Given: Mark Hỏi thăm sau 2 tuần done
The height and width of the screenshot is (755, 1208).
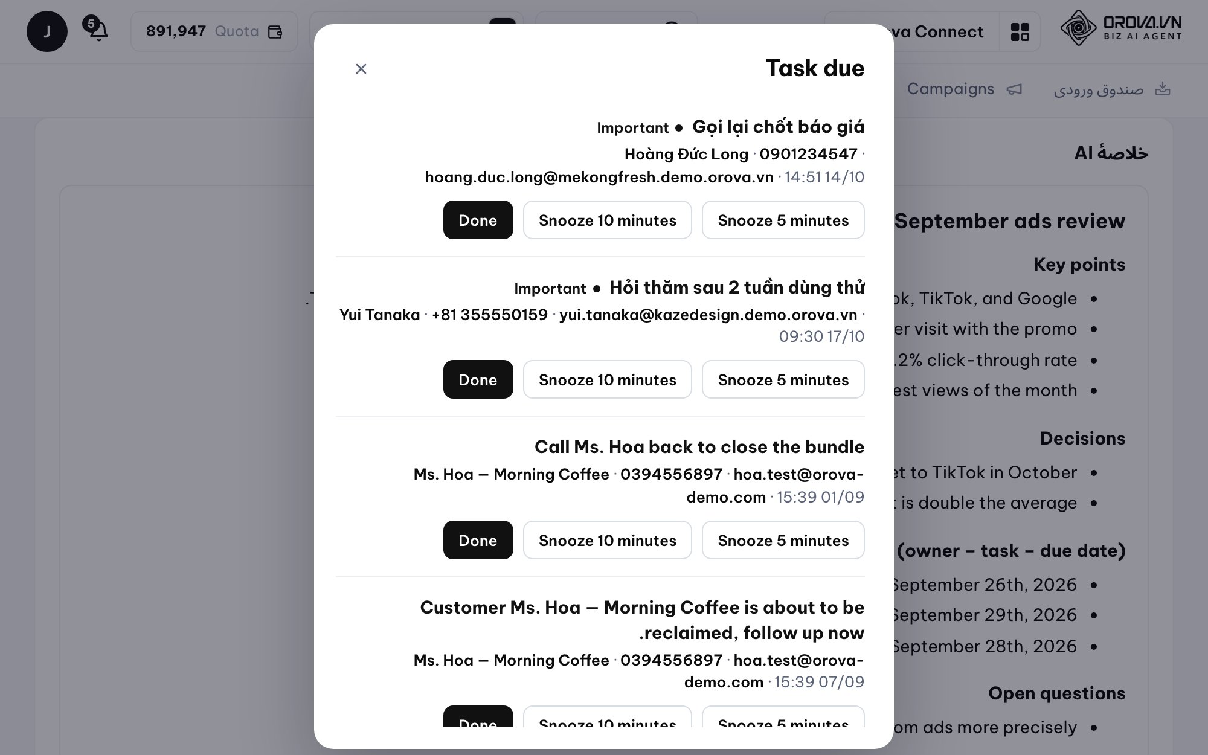Looking at the screenshot, I should (478, 379).
